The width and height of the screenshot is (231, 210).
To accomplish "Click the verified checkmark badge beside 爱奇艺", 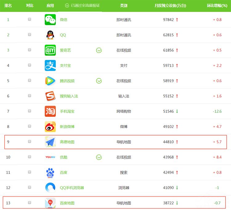I will tap(99, 50).
